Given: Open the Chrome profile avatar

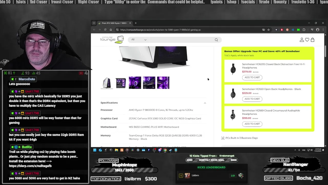Looking at the screenshot, I should pos(317,30).
